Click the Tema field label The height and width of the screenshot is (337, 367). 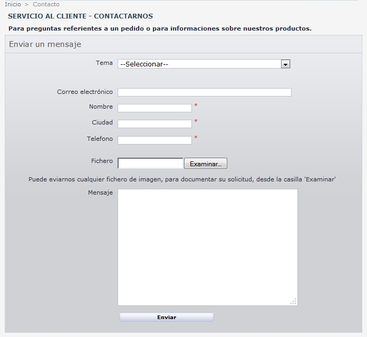tap(104, 63)
